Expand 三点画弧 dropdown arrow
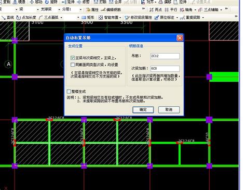 tap(61, 18)
